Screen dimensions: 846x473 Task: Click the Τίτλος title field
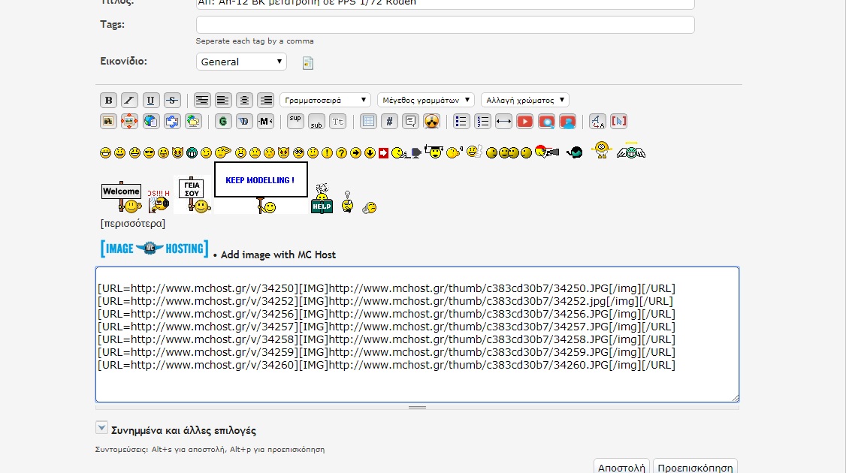pyautogui.click(x=445, y=5)
